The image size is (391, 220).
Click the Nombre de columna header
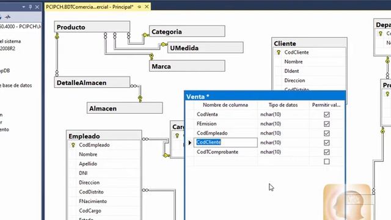(225, 105)
